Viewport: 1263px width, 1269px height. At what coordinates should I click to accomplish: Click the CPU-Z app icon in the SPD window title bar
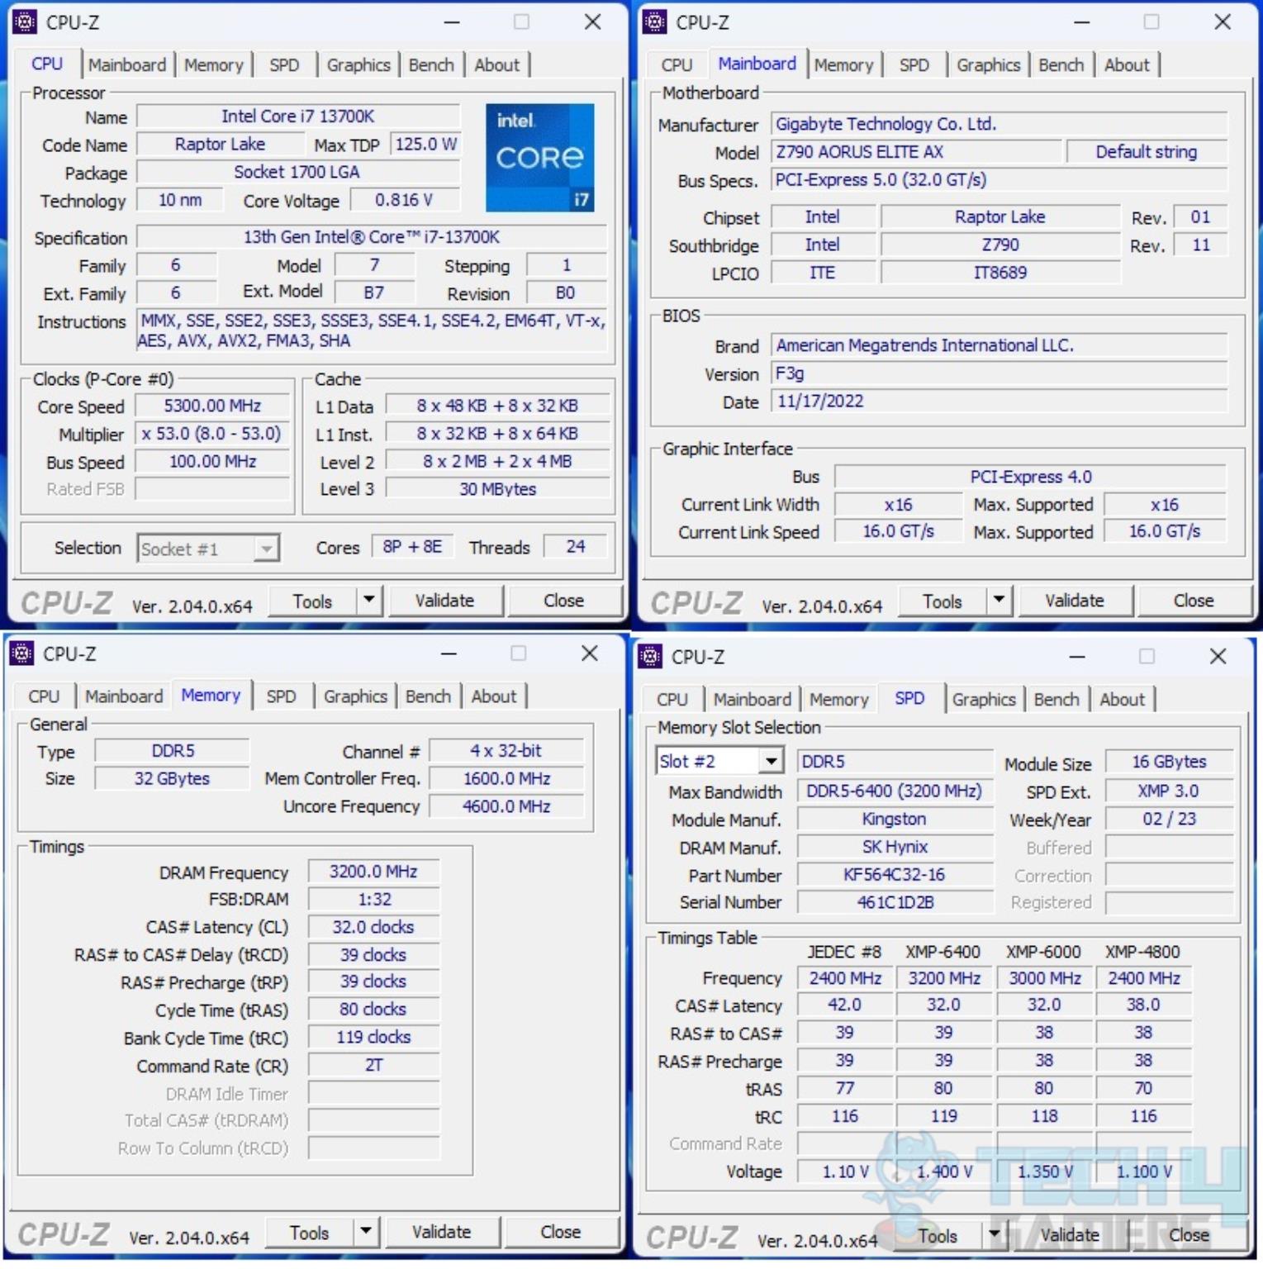(650, 656)
